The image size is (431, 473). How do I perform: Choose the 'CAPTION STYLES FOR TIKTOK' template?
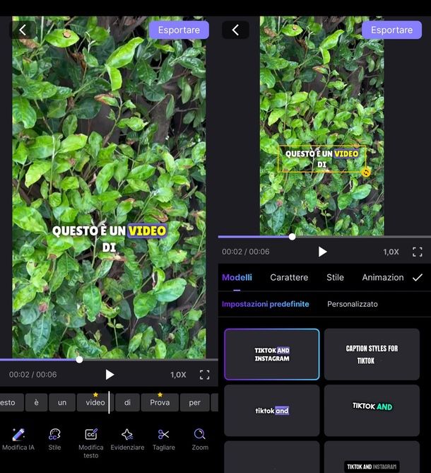372,354
